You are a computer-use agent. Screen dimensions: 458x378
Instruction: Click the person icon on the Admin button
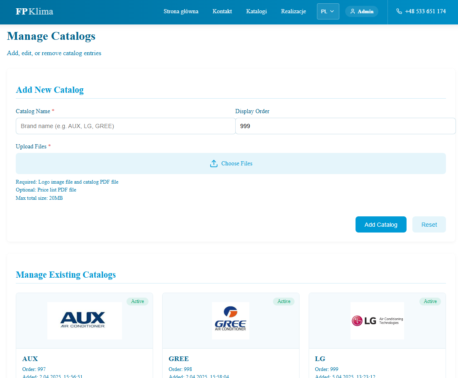coord(352,11)
